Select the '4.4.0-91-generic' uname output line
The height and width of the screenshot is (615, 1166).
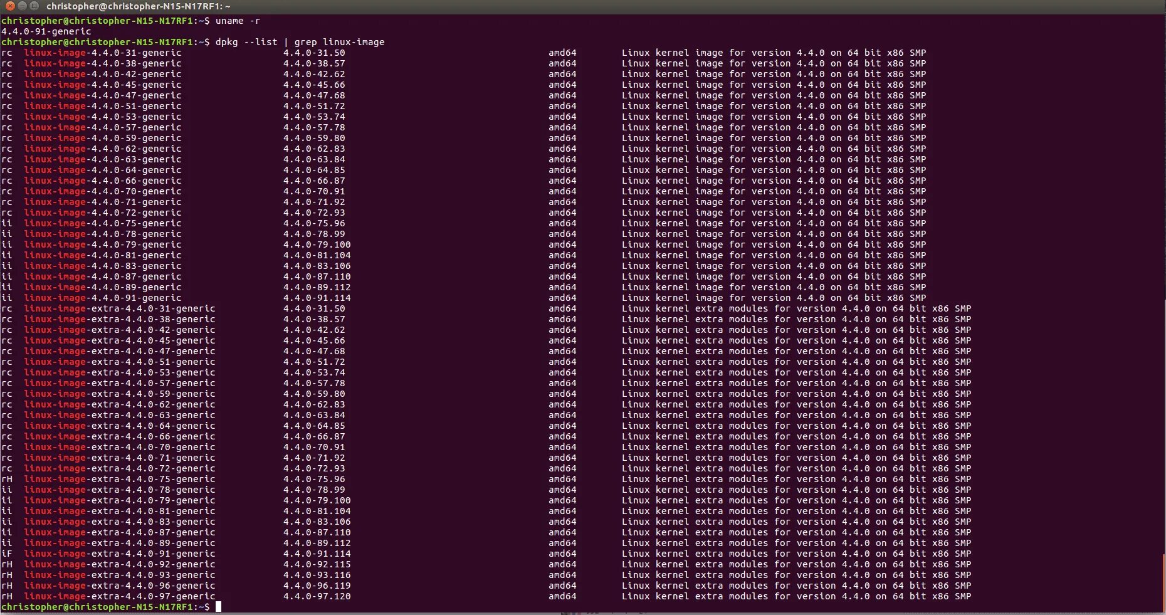[x=46, y=31]
